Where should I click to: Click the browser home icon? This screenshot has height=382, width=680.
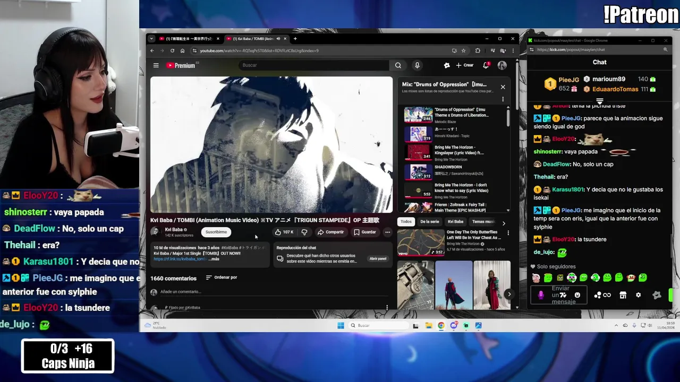182,50
